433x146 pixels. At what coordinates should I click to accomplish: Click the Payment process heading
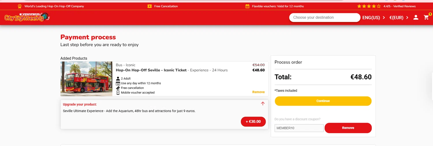coord(88,37)
